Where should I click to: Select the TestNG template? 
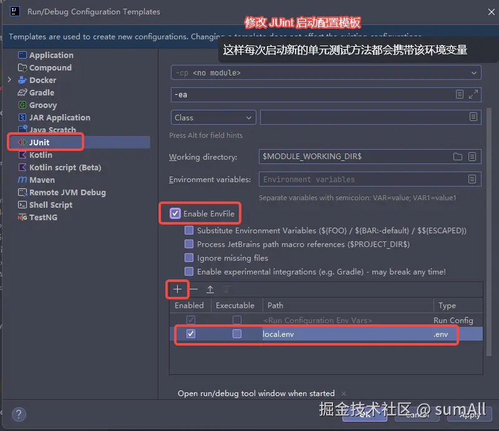point(43,218)
